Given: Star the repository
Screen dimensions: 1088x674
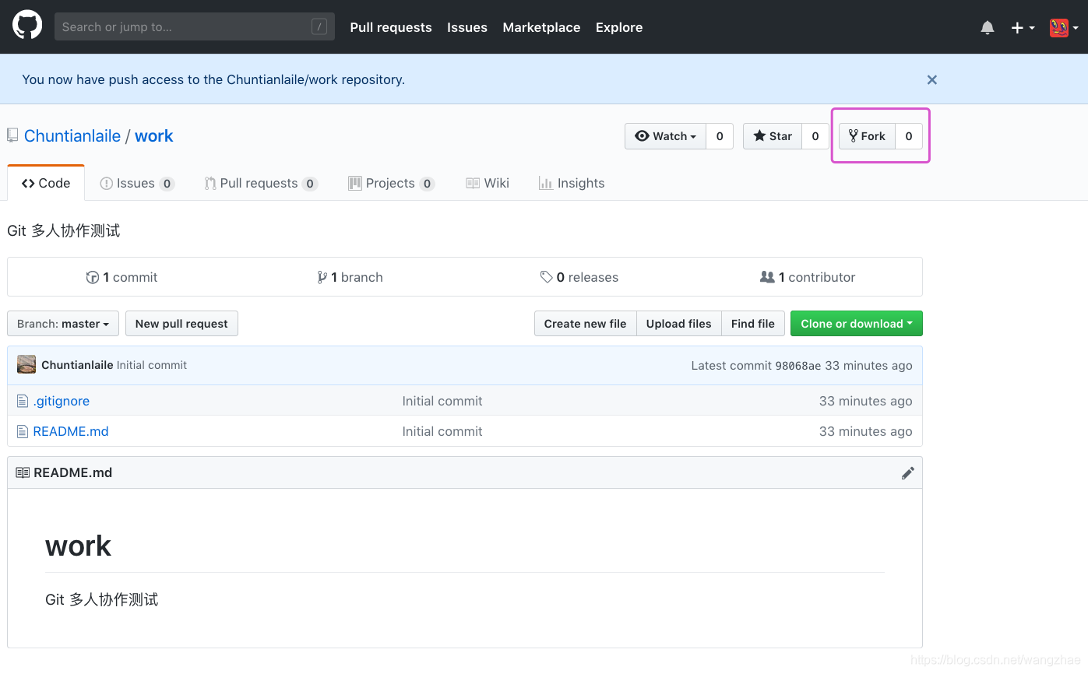Looking at the screenshot, I should pyautogui.click(x=773, y=136).
